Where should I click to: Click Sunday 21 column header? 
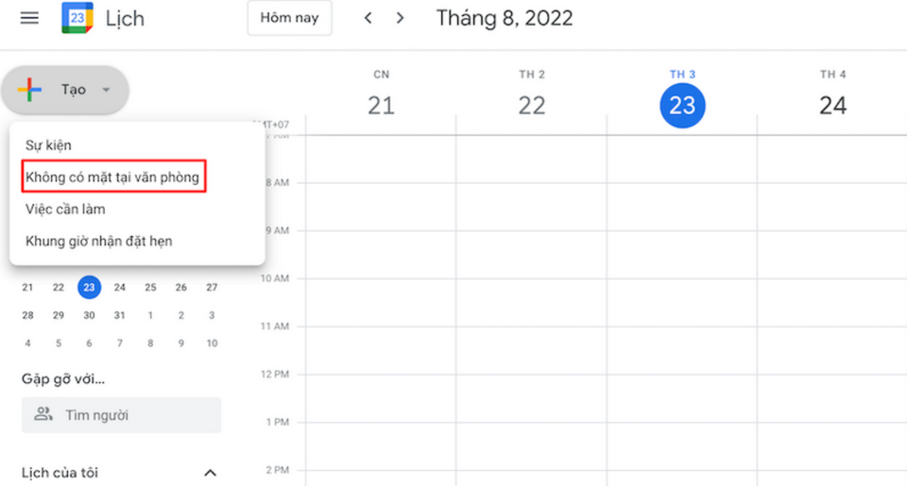tap(381, 105)
